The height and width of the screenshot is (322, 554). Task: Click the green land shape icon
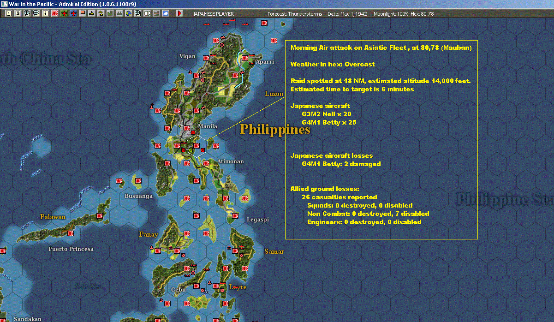110,13
